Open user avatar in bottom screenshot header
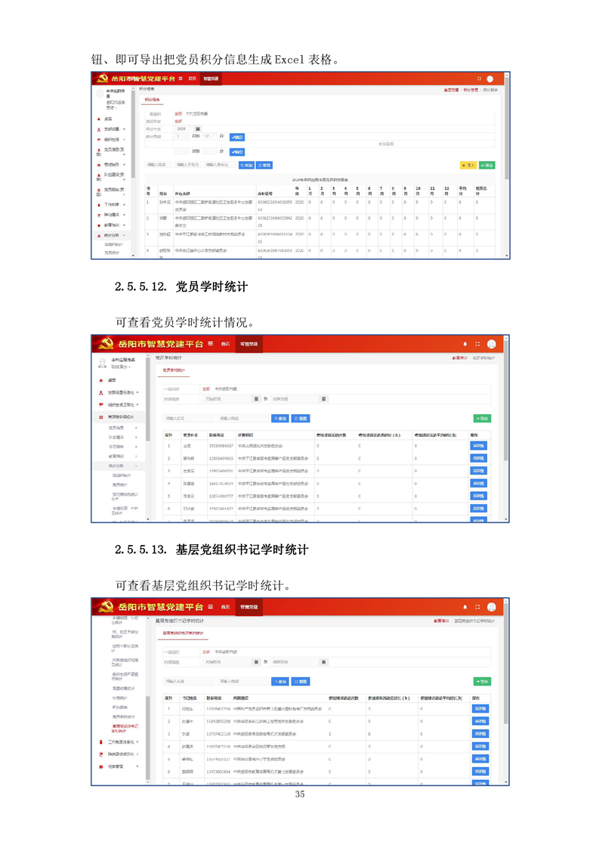This screenshot has width=599, height=848. click(x=492, y=607)
